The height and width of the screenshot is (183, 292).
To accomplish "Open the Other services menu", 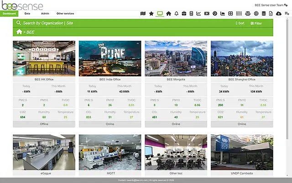I will pos(64,14).
